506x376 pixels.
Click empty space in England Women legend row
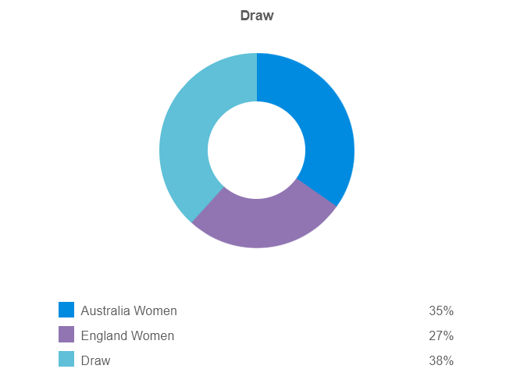tap(301, 335)
